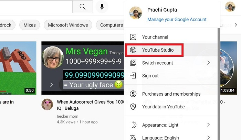Viewport: 241px width, 140px height.
Task: Click the dollar sign purchases icon
Action: point(133,94)
